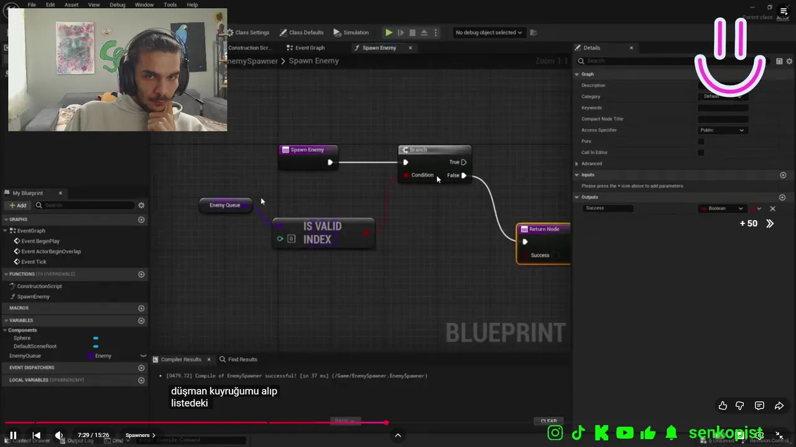796x447 pixels.
Task: Add a new function with the plus icon
Action: tap(141, 274)
